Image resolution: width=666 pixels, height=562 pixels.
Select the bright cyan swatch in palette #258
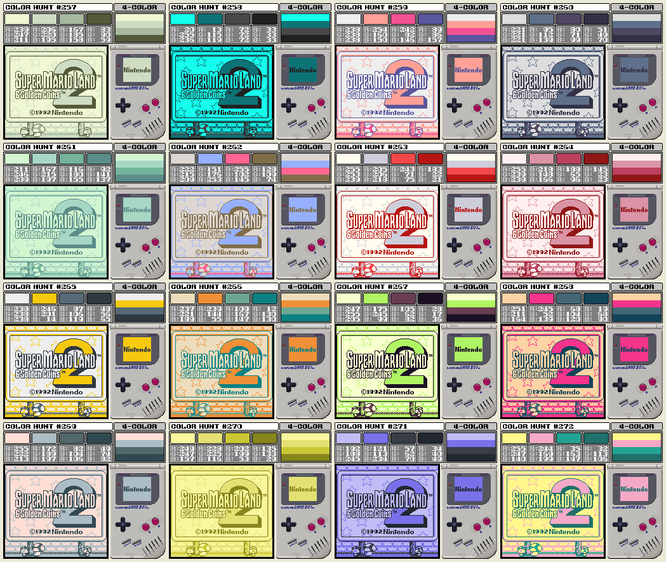click(x=183, y=19)
